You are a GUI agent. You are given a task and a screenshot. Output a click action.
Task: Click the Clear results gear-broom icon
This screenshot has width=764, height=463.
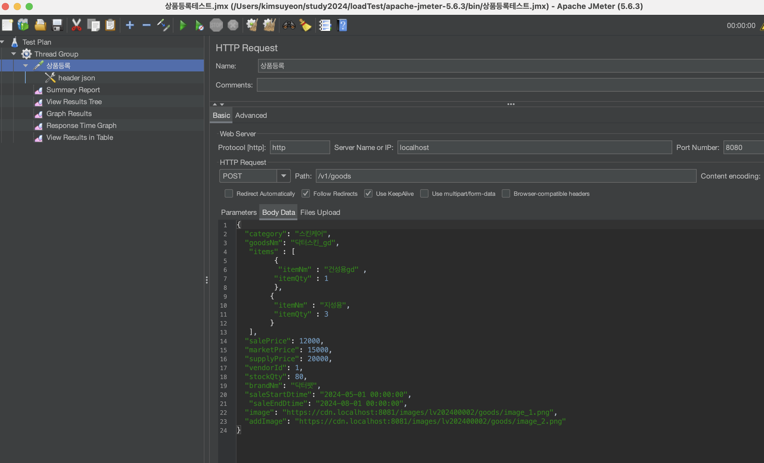tap(252, 25)
